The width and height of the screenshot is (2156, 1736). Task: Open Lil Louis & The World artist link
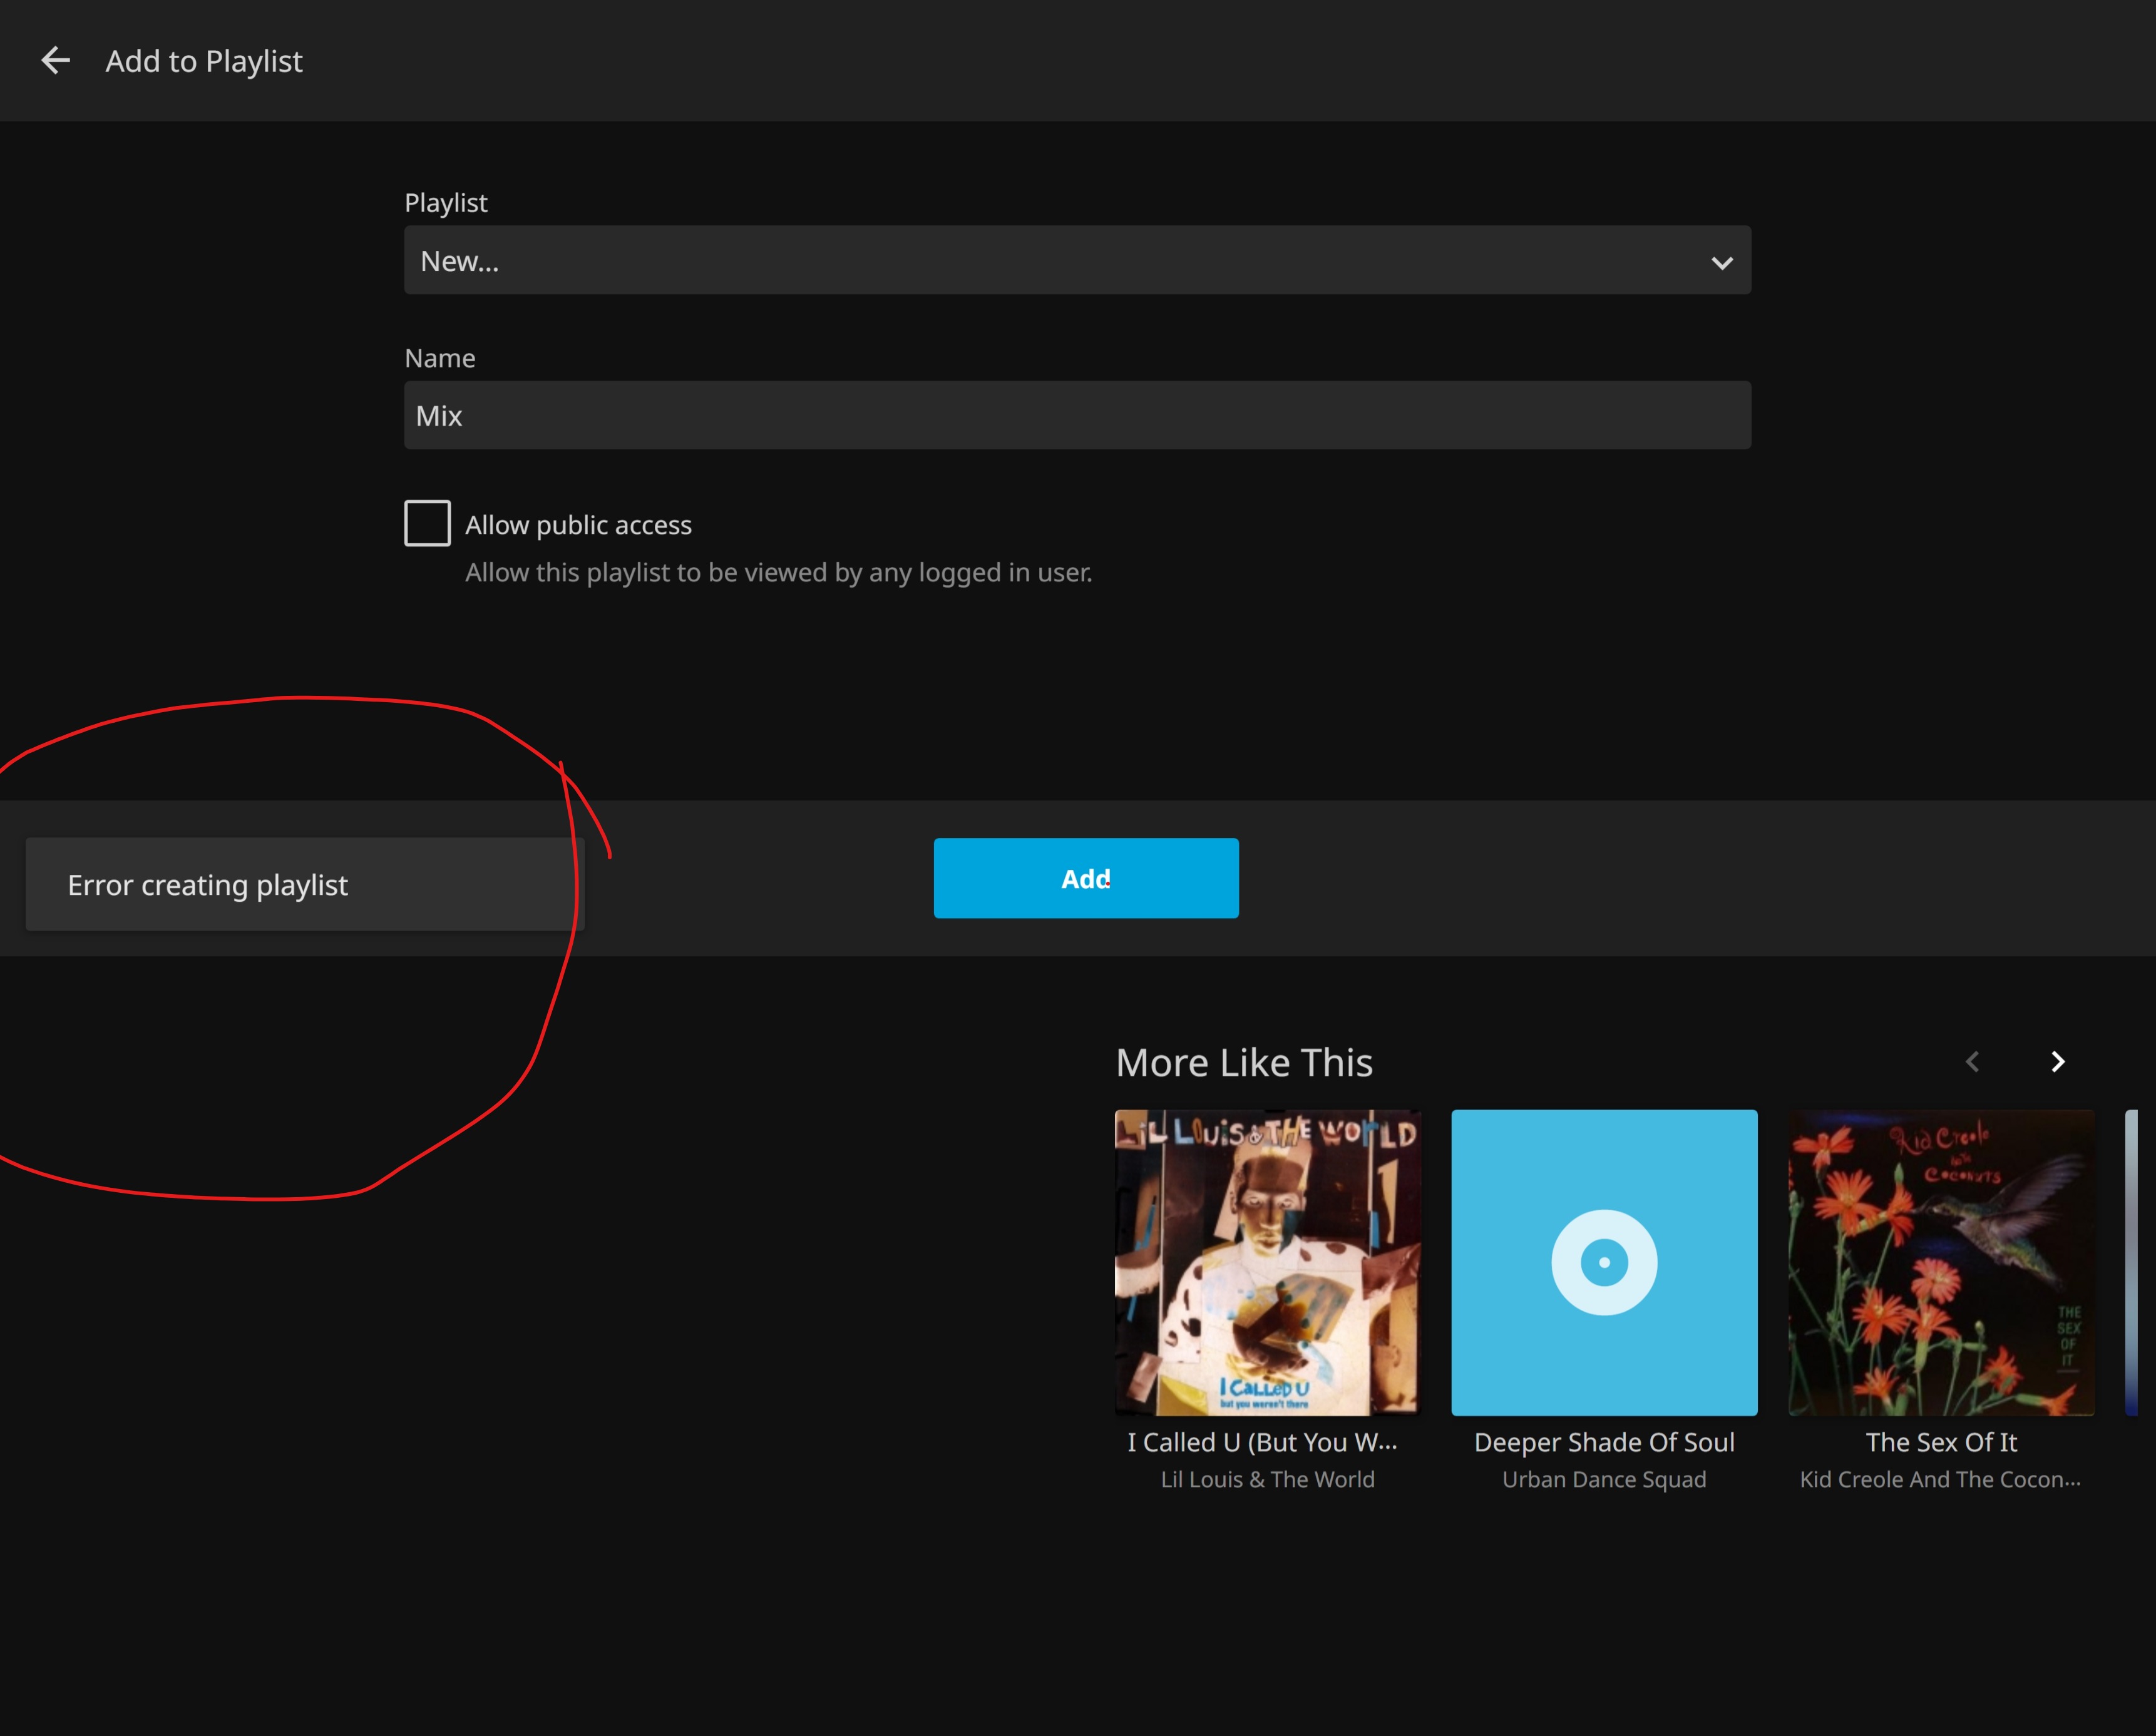tap(1266, 1479)
